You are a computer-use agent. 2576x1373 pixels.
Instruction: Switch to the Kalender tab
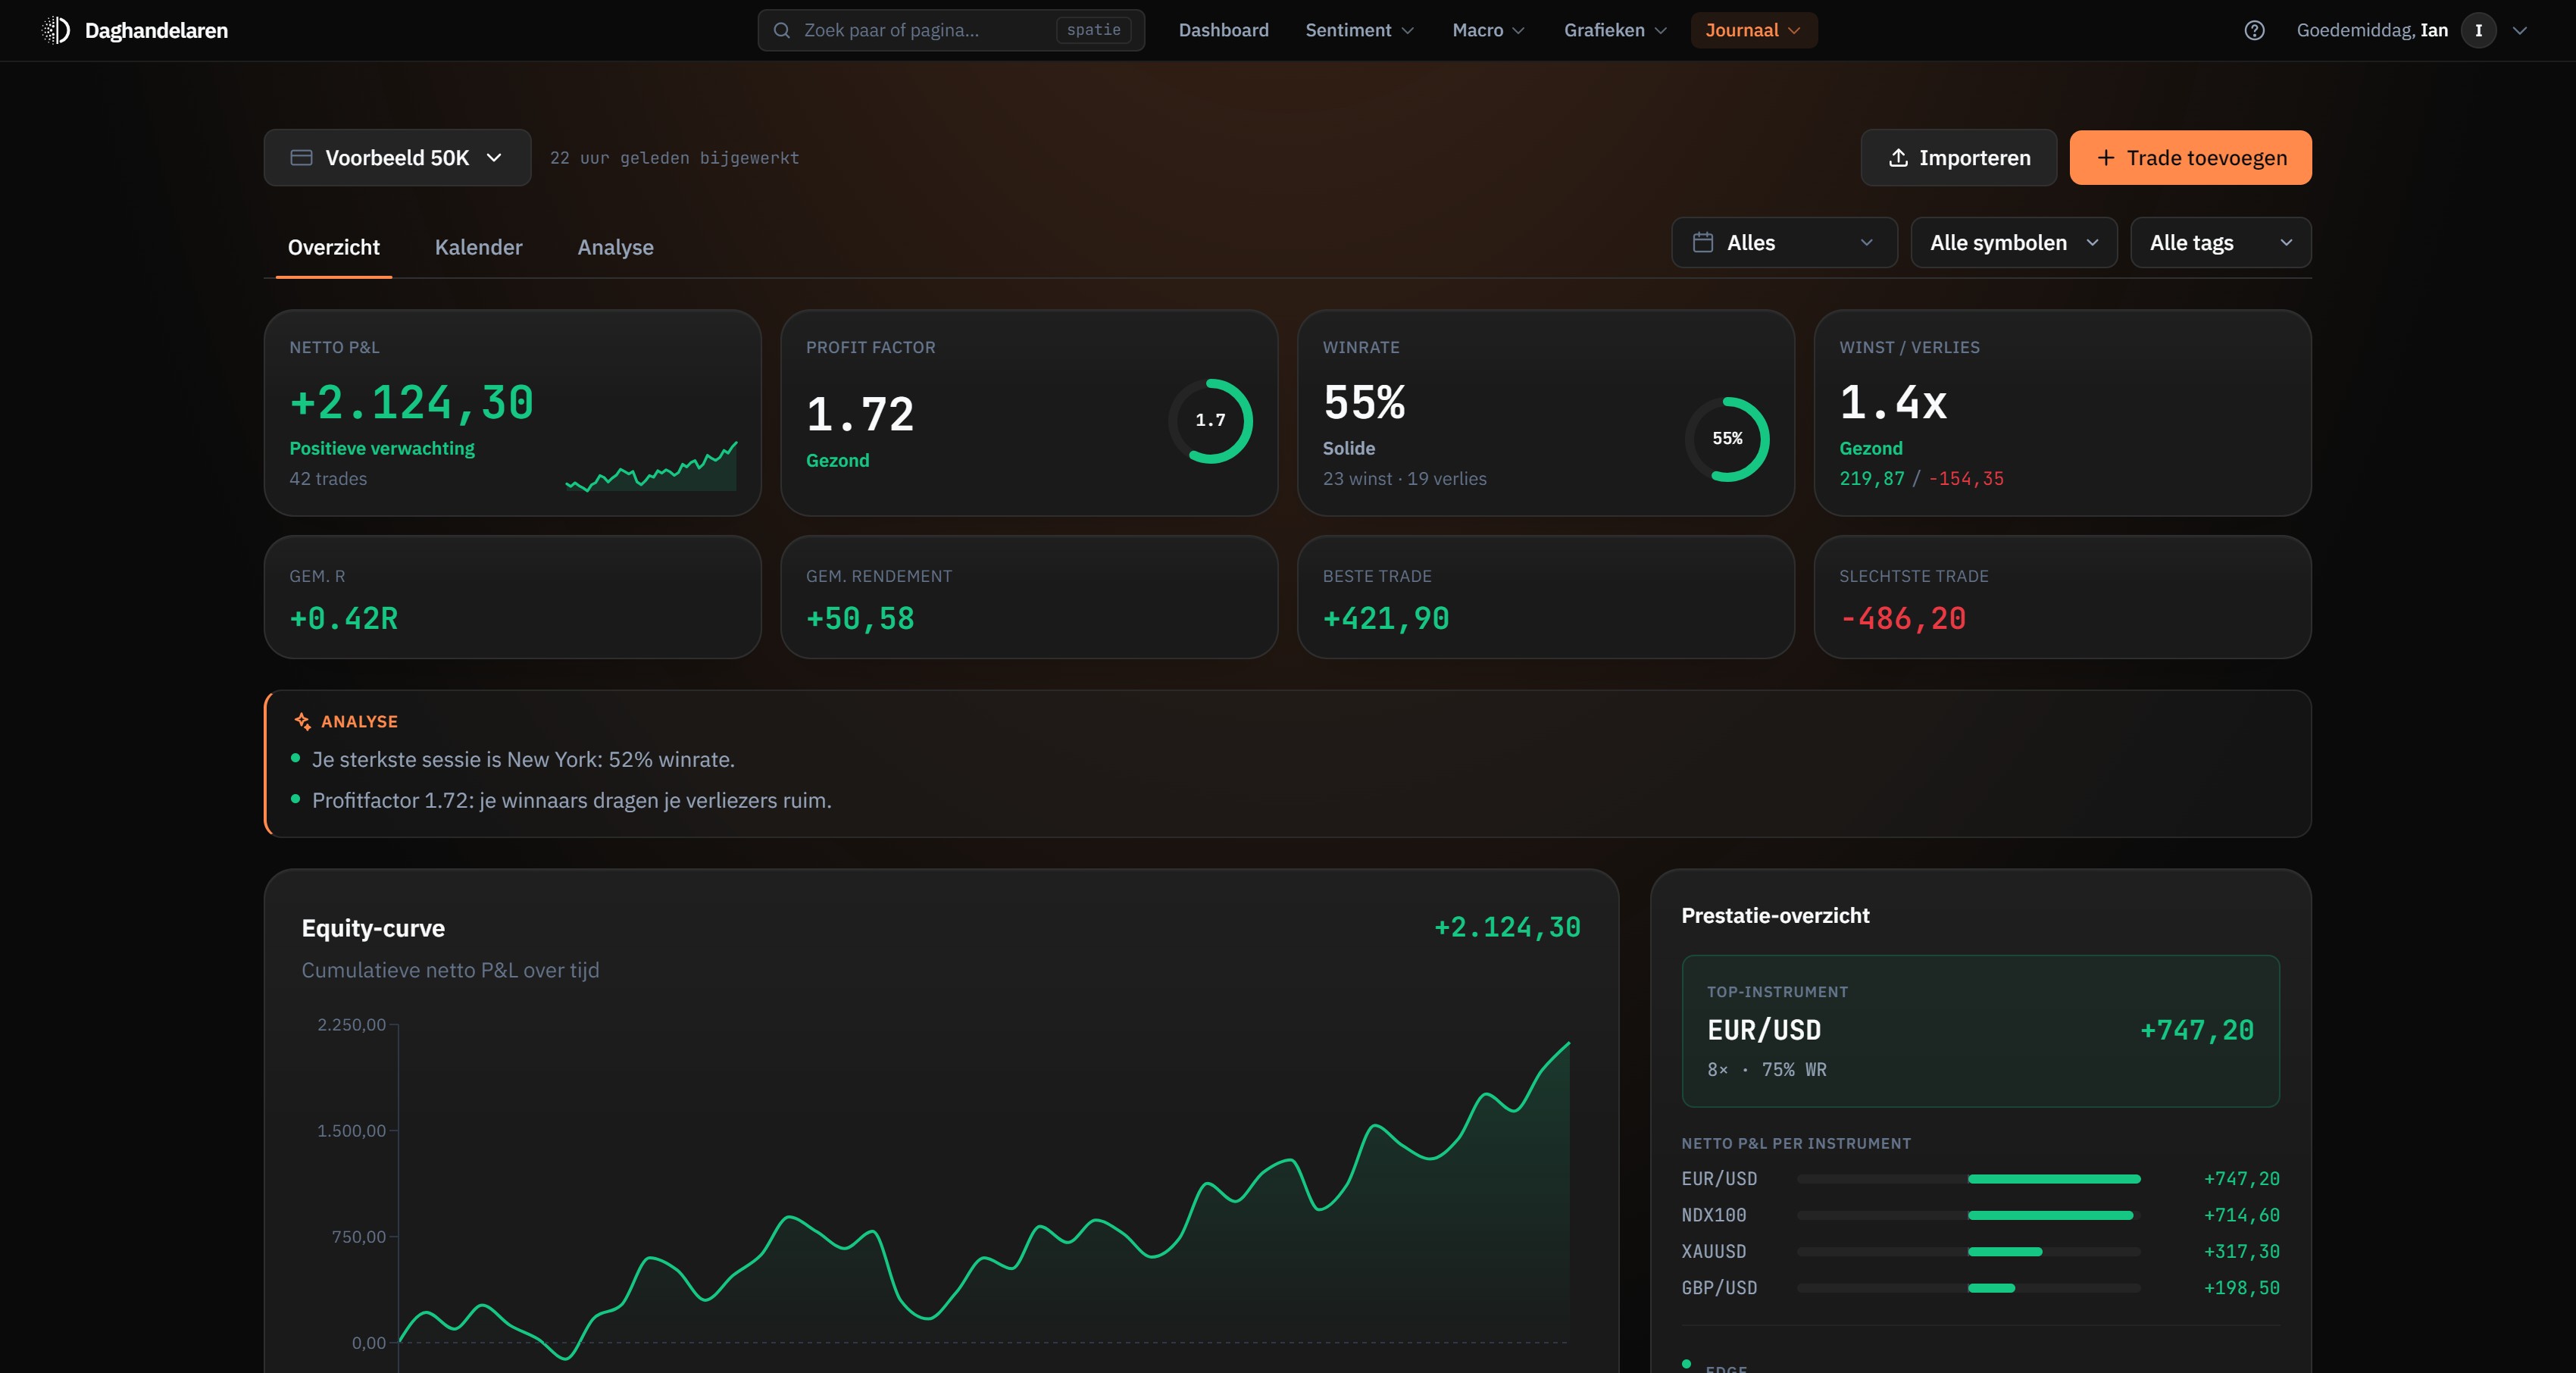tap(478, 247)
